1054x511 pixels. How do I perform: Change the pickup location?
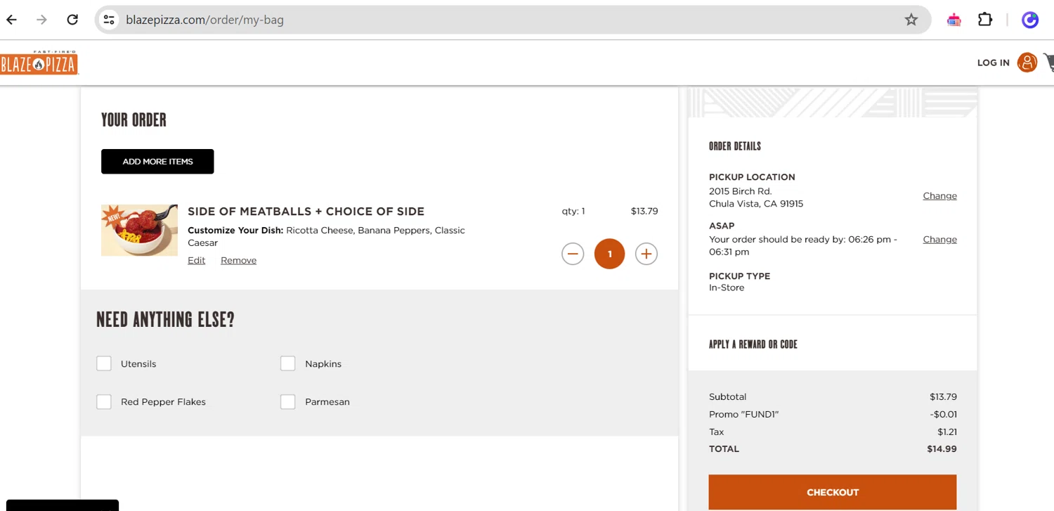coord(939,195)
